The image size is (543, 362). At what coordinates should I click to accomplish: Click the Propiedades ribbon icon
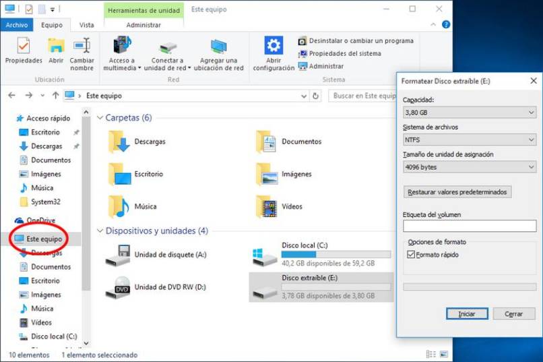[24, 51]
